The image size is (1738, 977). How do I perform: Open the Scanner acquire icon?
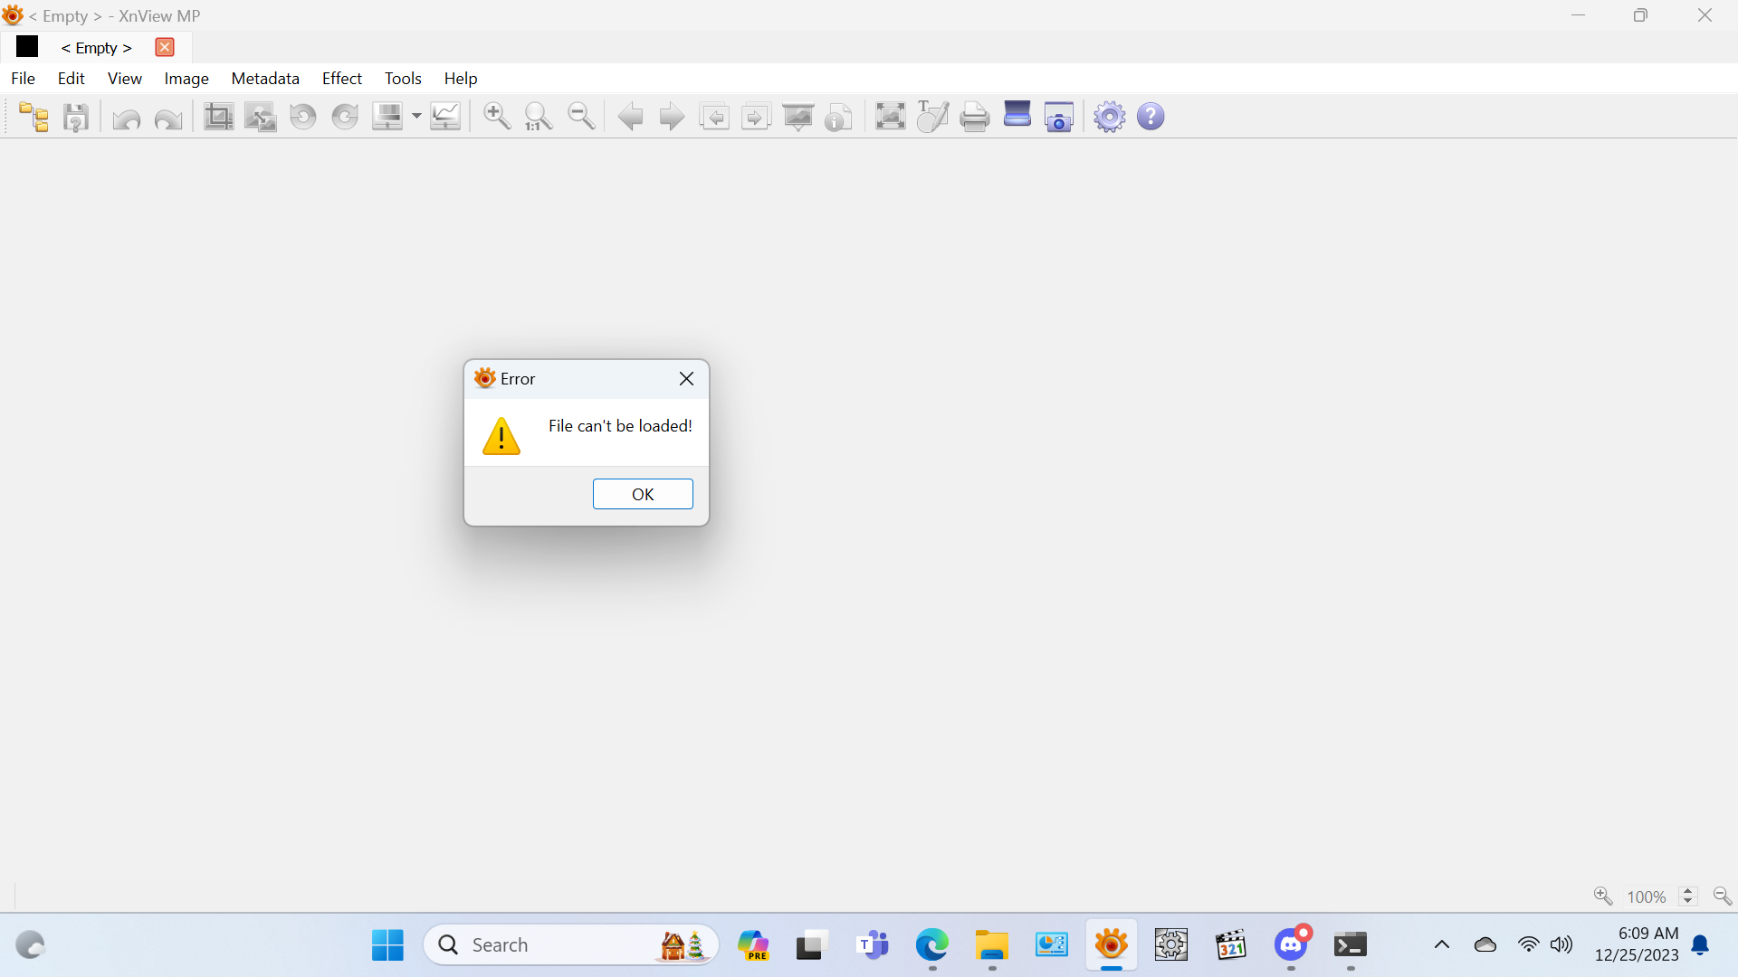(x=1017, y=115)
